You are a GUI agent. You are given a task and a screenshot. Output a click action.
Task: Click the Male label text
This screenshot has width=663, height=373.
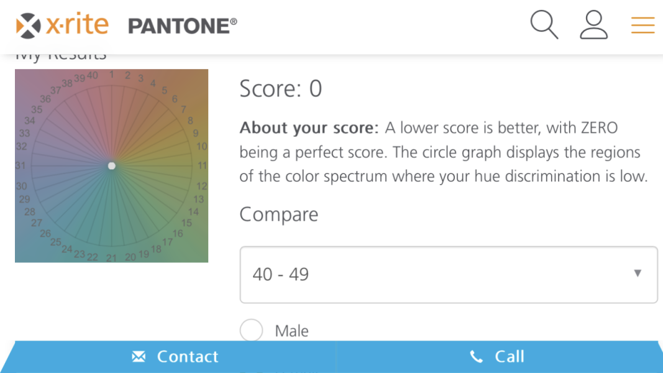pos(291,331)
